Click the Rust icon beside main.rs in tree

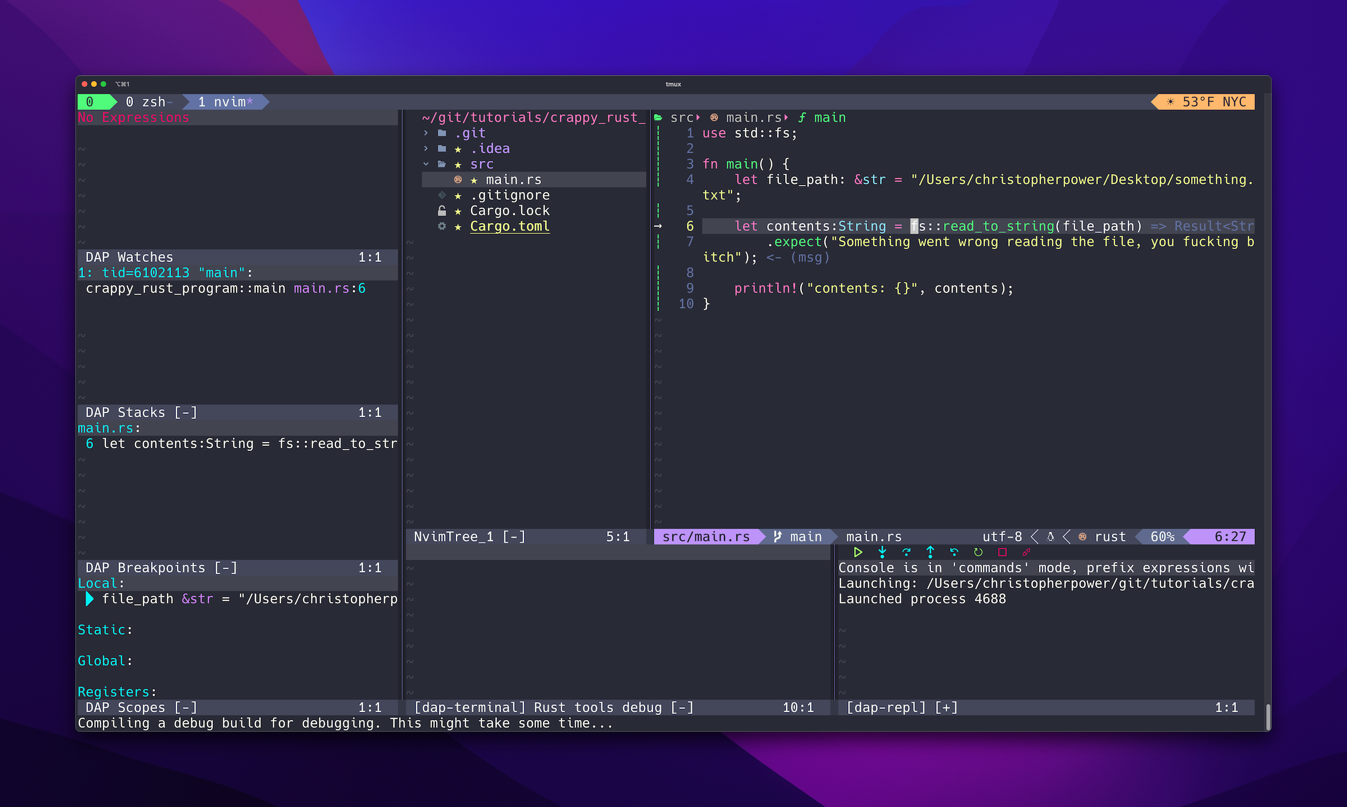click(x=458, y=179)
